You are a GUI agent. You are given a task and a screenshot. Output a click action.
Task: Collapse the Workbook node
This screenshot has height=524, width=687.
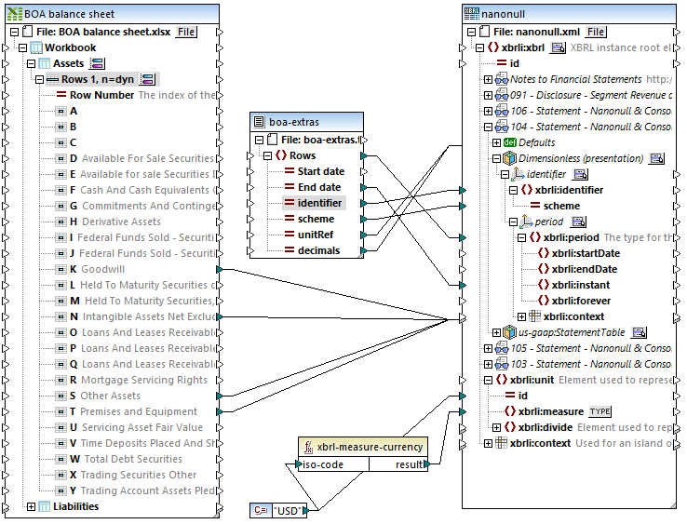(x=20, y=47)
